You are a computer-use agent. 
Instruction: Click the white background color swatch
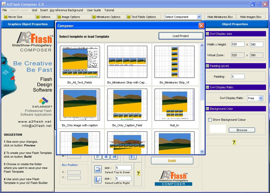(x=218, y=129)
